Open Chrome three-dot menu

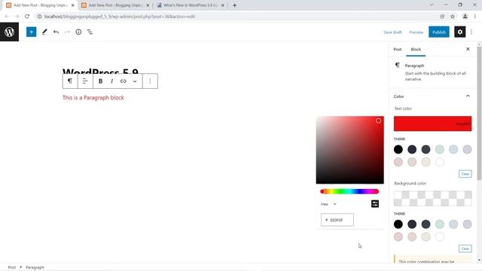coord(475,17)
